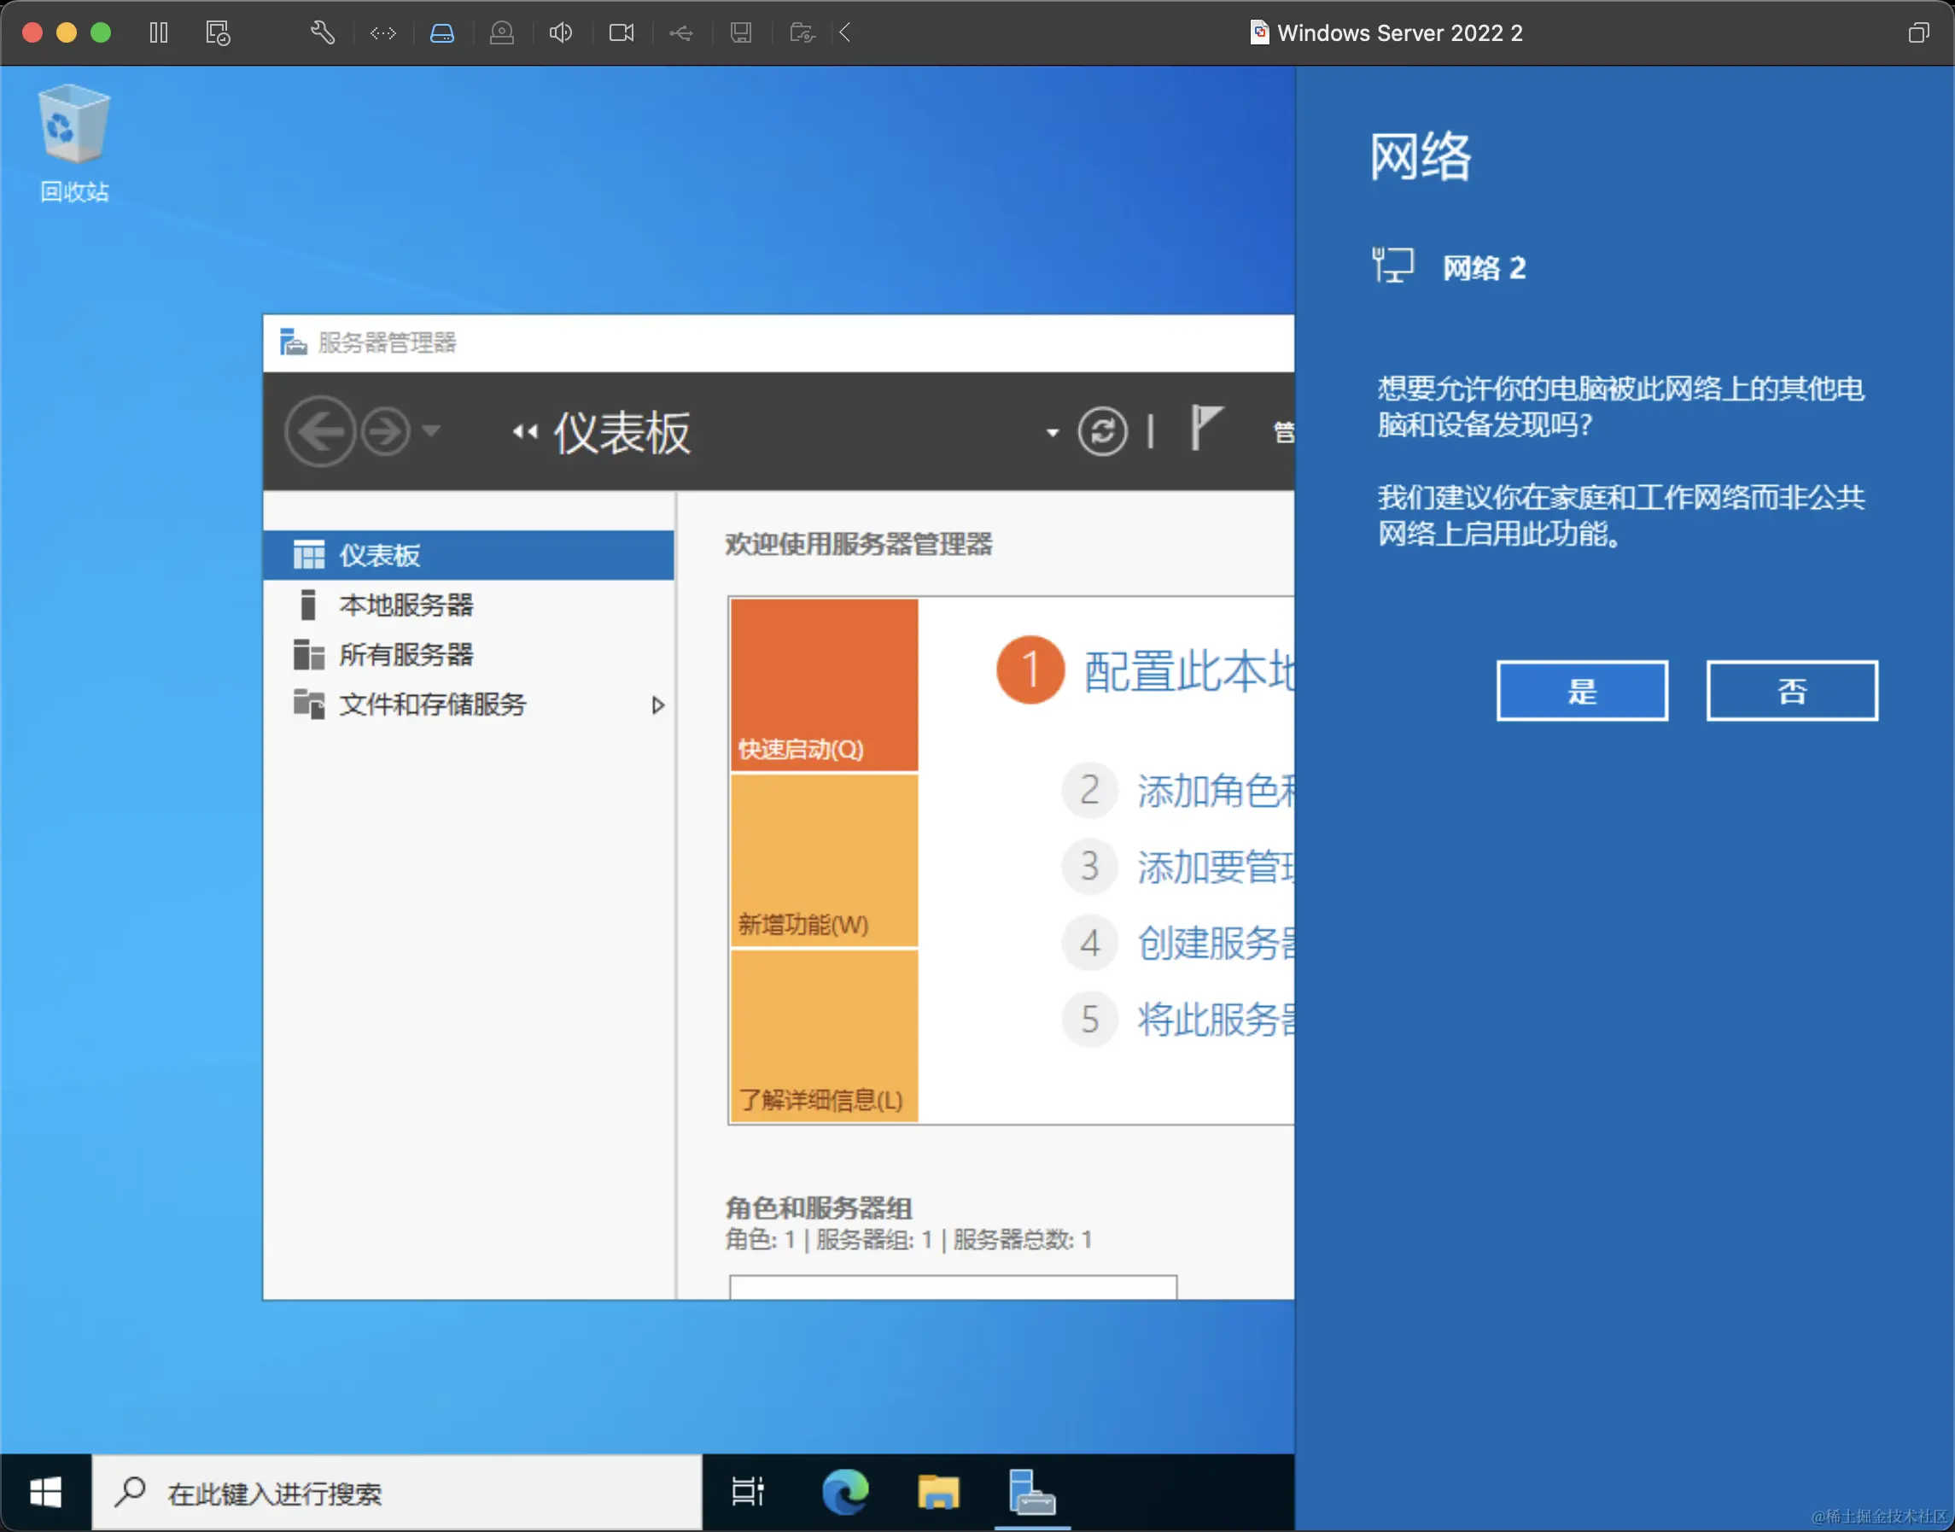Viewport: 1955px width, 1532px height.
Task: Select 本地服务器 in the Server Manager sidebar
Action: coord(408,605)
